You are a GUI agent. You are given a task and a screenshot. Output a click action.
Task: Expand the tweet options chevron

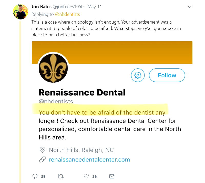click(190, 7)
